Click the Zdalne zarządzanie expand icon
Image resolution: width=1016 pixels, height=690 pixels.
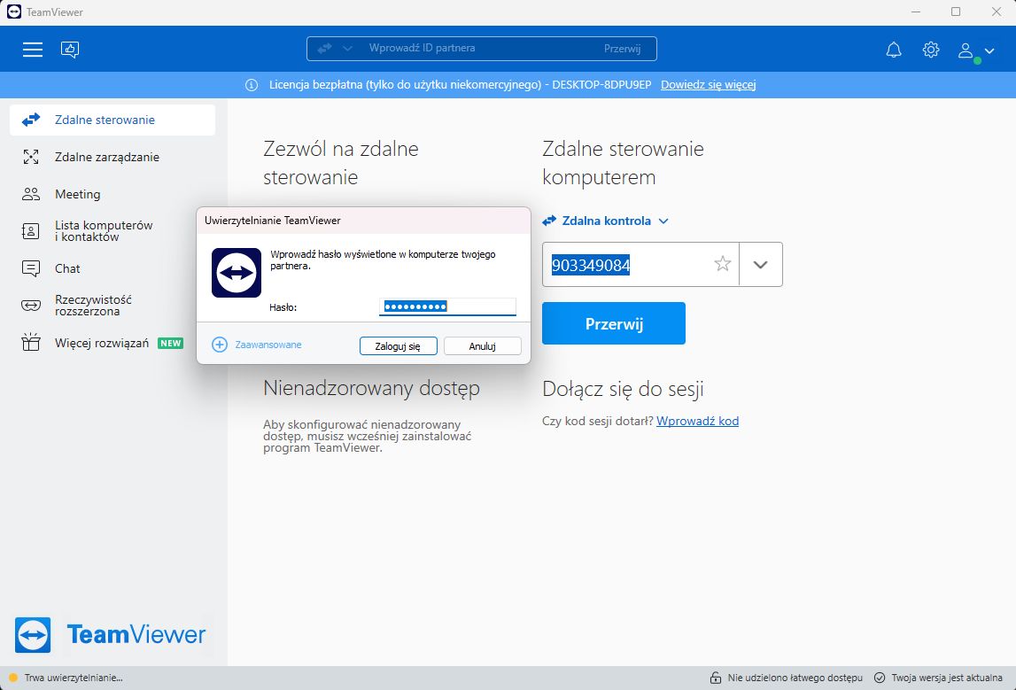point(31,157)
